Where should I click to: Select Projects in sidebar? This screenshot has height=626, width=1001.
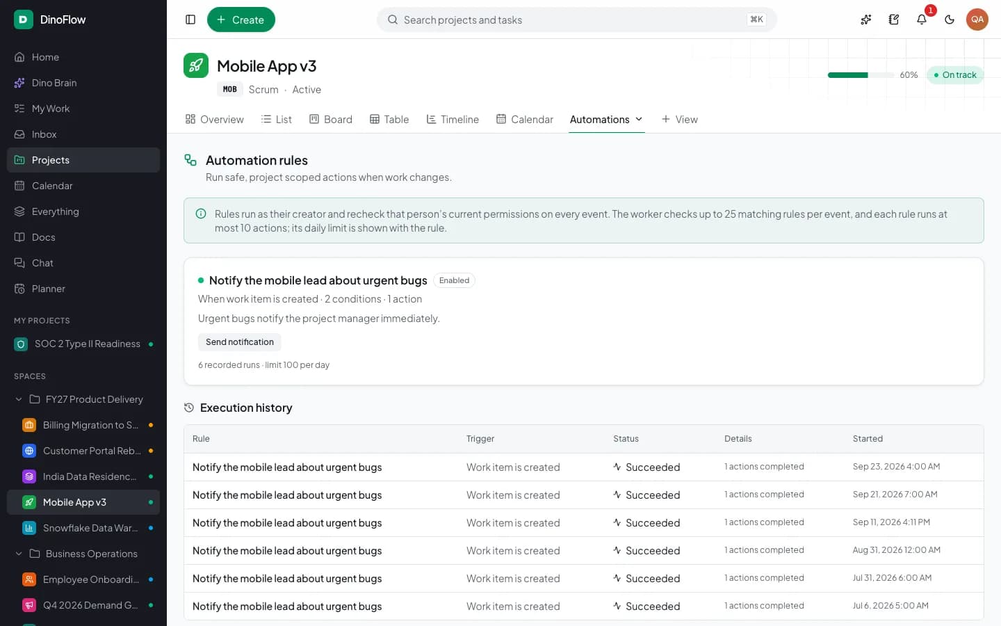pyautogui.click(x=83, y=160)
